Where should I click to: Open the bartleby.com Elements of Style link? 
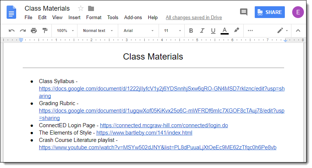(x=144, y=133)
